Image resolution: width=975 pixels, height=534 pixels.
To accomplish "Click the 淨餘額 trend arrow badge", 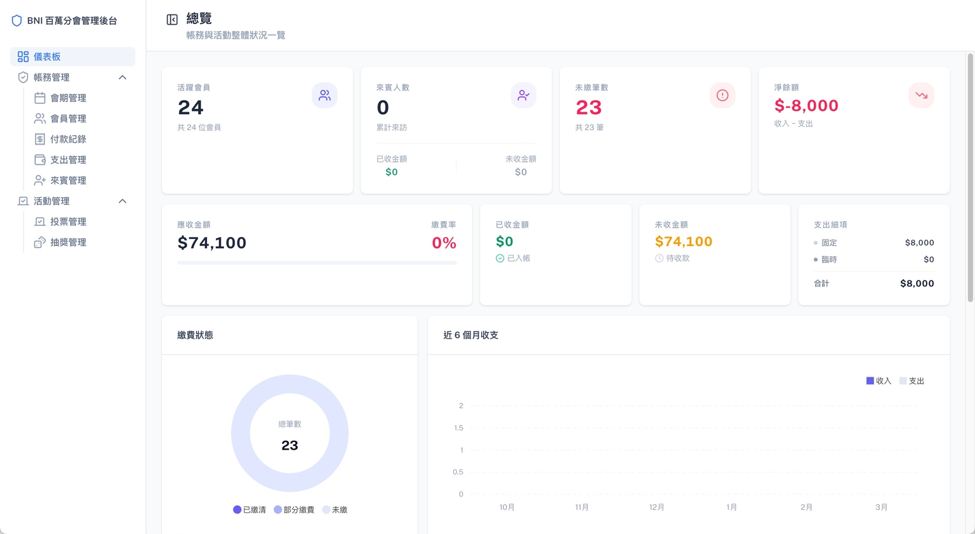I will pyautogui.click(x=921, y=94).
